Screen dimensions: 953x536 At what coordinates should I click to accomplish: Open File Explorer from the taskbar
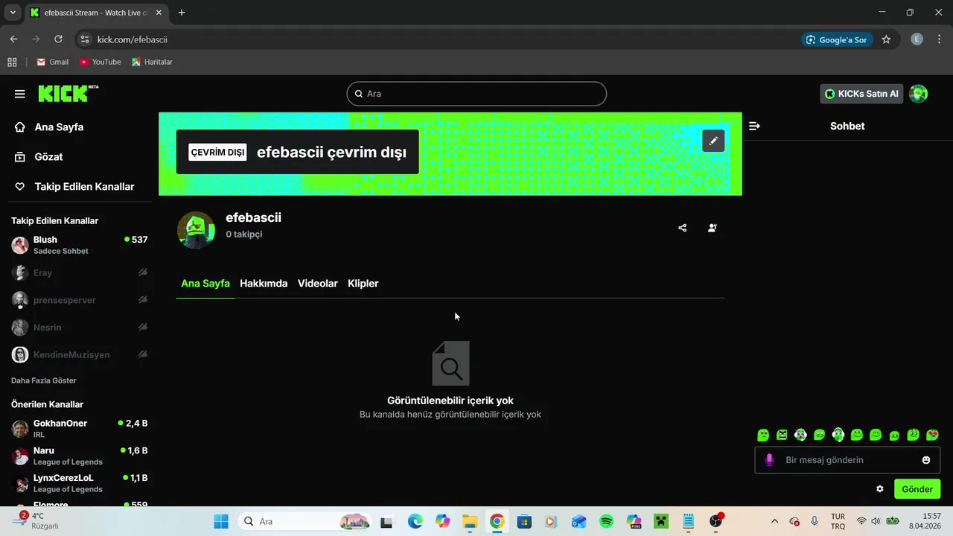point(470,521)
